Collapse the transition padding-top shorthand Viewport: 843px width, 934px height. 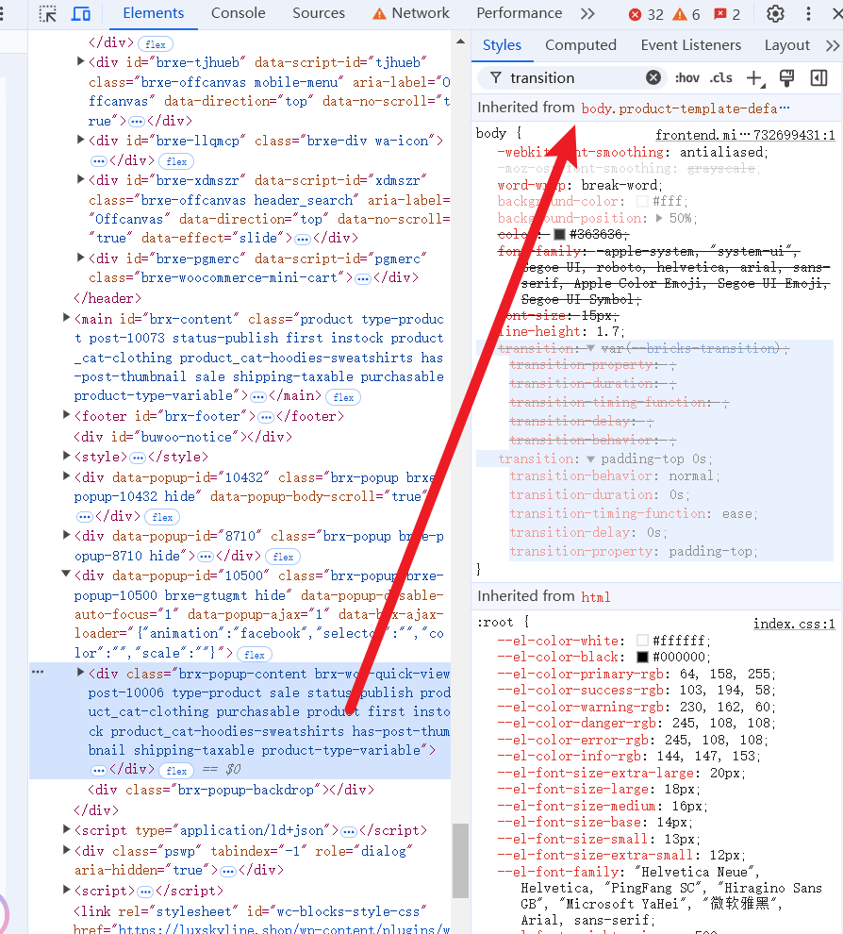tap(590, 459)
